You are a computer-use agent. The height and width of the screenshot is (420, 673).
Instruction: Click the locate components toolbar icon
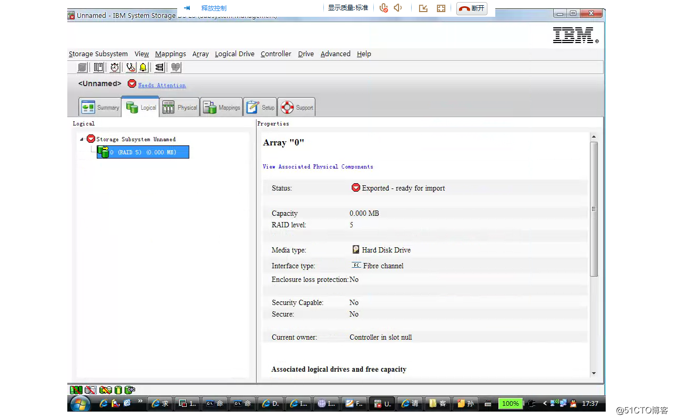click(x=159, y=67)
